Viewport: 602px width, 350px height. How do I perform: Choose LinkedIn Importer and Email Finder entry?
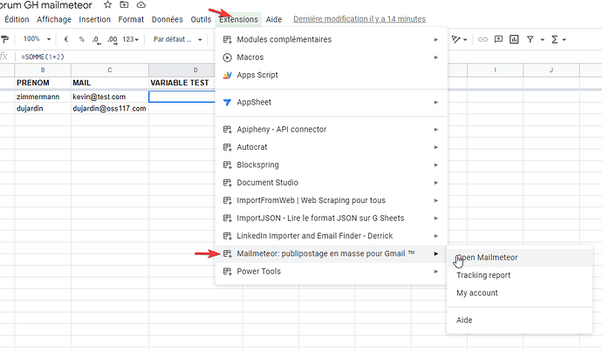click(331, 236)
